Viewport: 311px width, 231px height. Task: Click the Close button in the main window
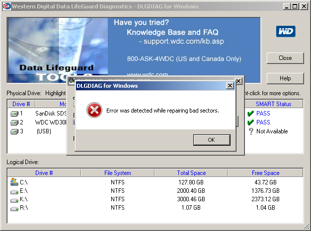(x=285, y=58)
